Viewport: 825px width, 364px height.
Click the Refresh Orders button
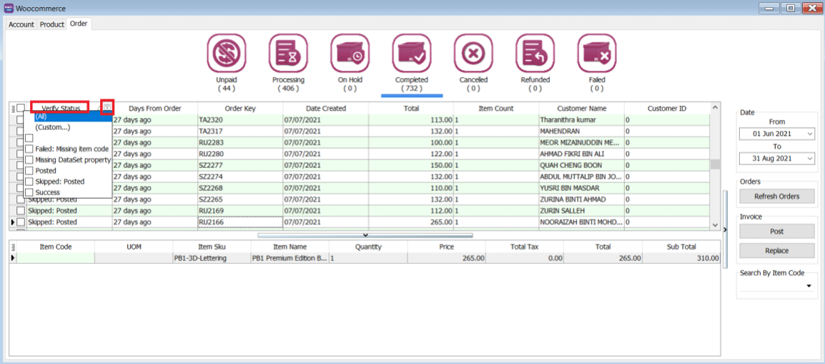pos(776,197)
